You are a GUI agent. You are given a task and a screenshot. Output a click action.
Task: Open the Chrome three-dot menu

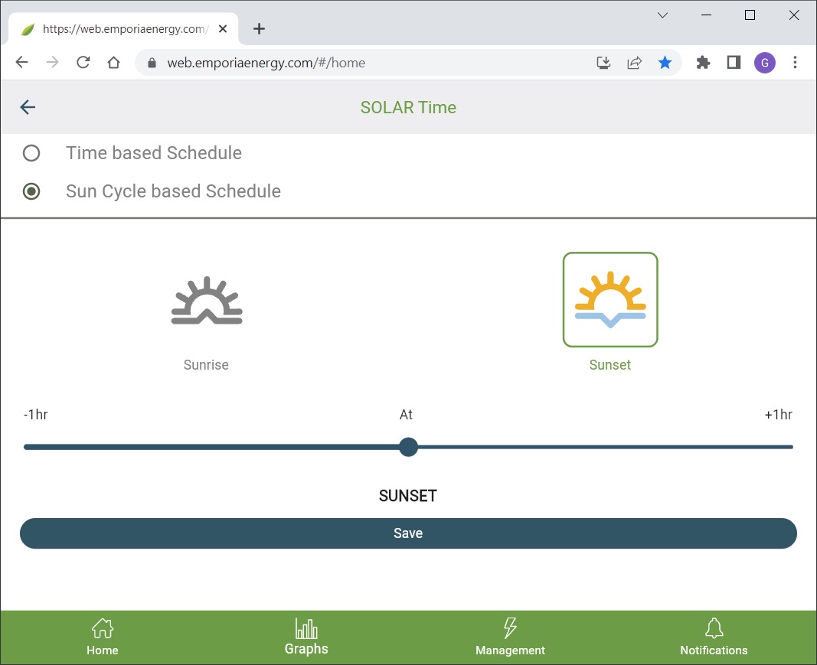pyautogui.click(x=796, y=63)
